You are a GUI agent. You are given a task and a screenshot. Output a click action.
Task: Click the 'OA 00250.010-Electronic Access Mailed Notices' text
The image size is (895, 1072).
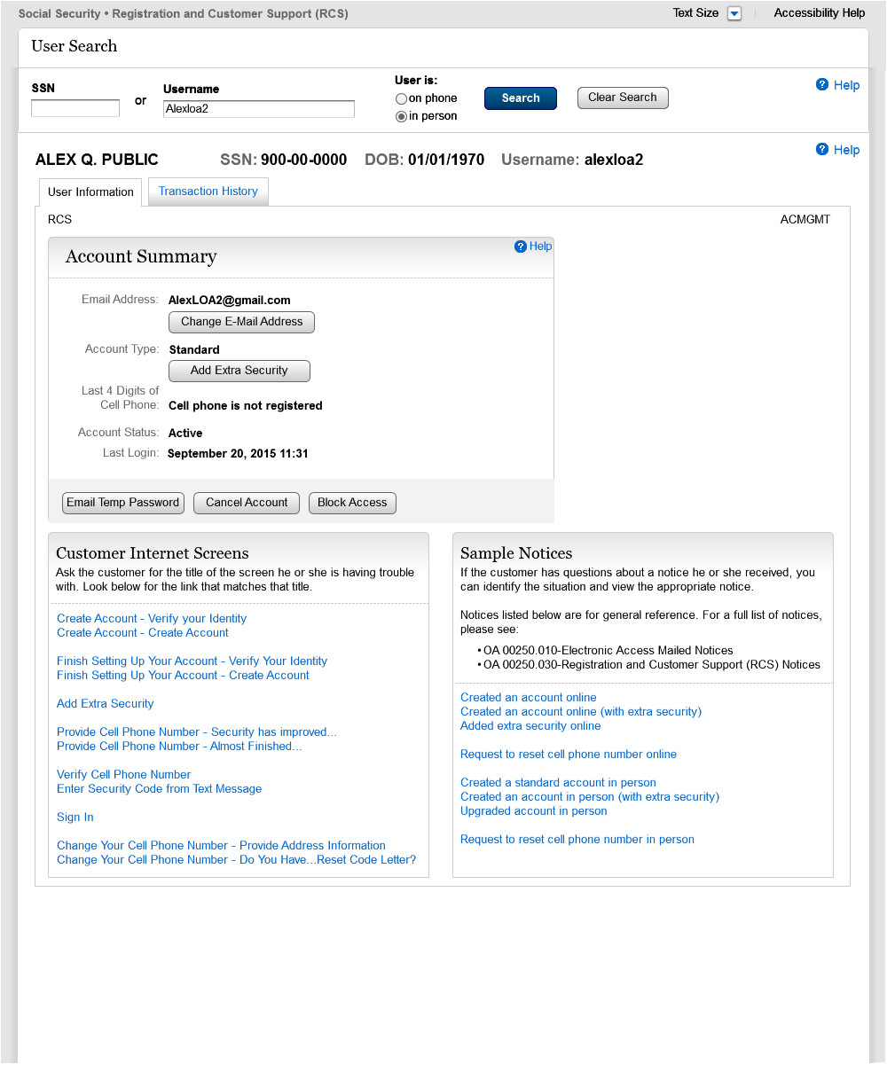coord(608,651)
